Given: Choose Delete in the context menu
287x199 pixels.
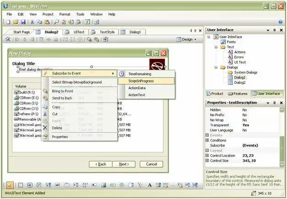Looking at the screenshot, I should pos(80,128).
